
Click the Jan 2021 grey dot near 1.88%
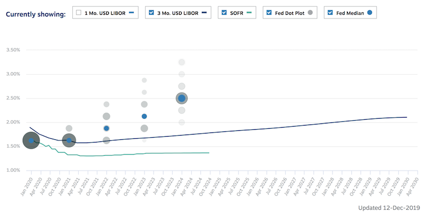point(69,128)
